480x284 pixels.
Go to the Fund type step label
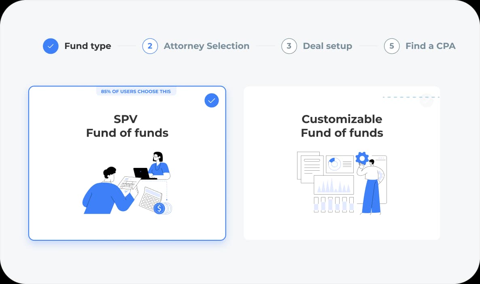(x=87, y=46)
